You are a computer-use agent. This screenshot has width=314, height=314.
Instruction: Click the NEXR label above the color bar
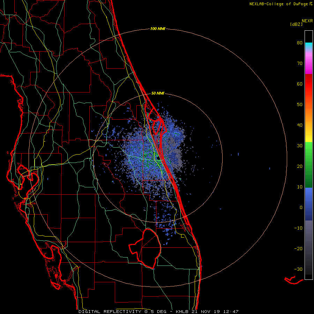(307, 21)
